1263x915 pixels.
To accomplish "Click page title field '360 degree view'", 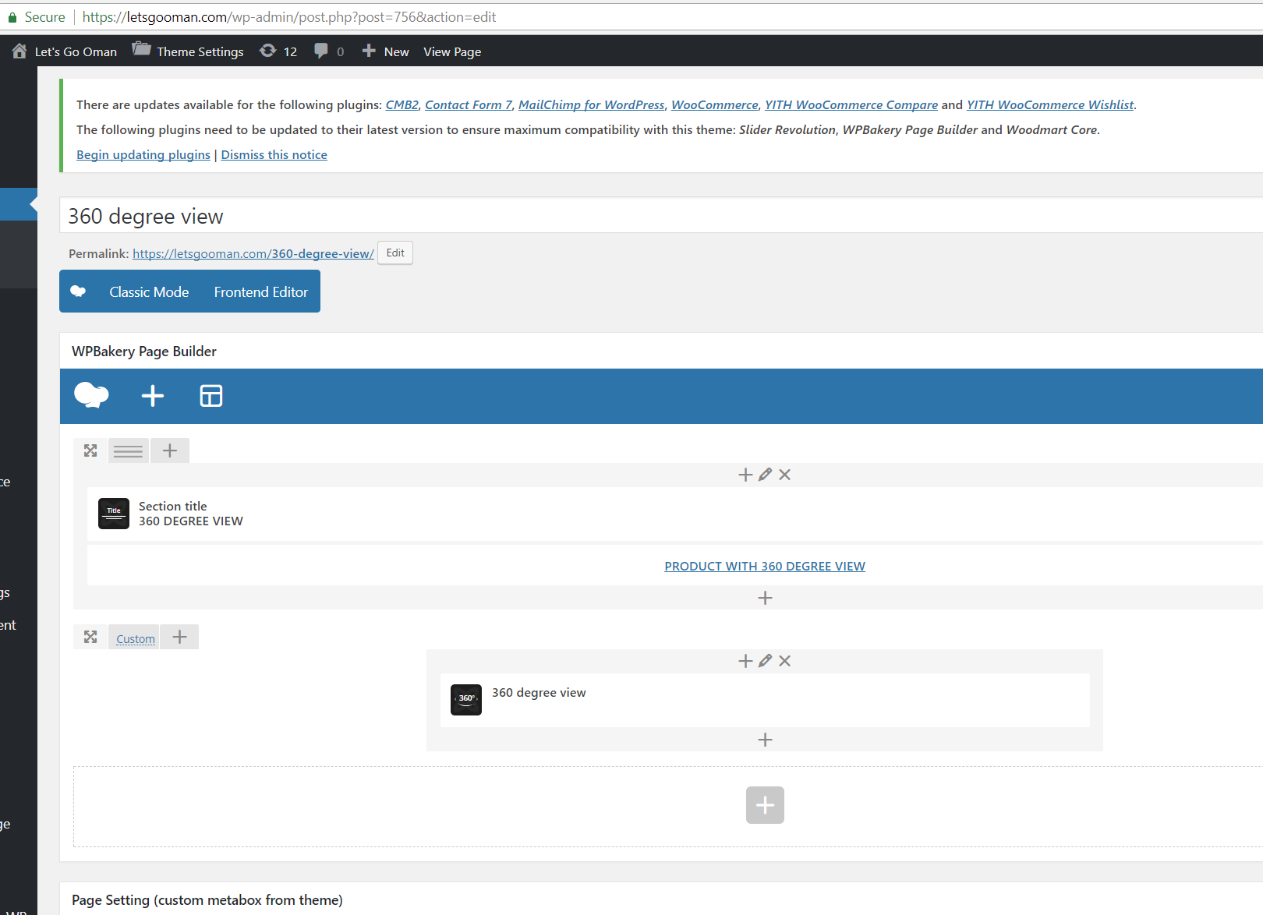I will pos(661,216).
